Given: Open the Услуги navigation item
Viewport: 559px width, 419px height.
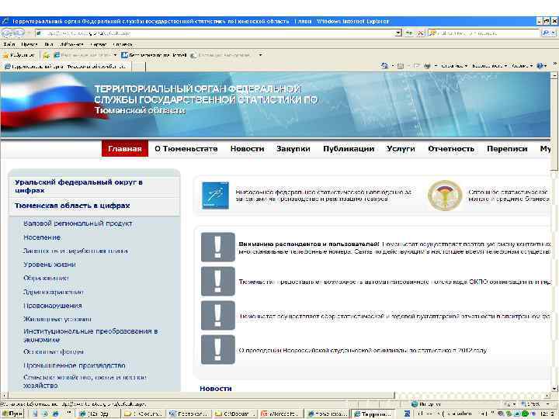Looking at the screenshot, I should pos(401,148).
